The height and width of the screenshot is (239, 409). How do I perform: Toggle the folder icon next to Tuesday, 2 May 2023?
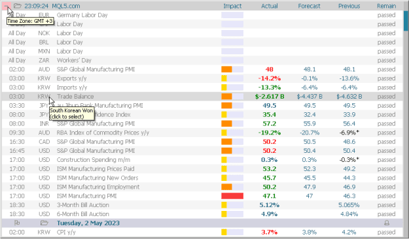(44, 223)
